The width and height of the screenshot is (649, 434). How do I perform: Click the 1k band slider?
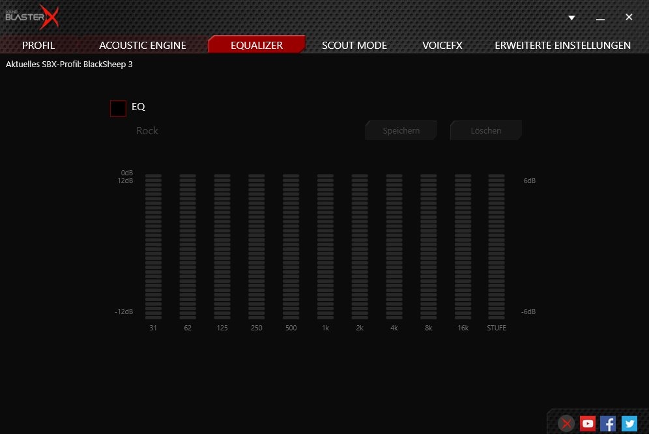click(325, 246)
